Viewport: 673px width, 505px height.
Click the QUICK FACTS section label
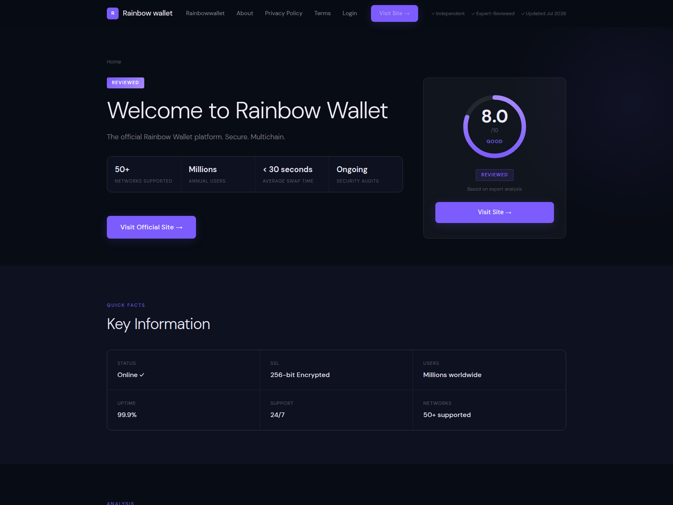point(126,305)
